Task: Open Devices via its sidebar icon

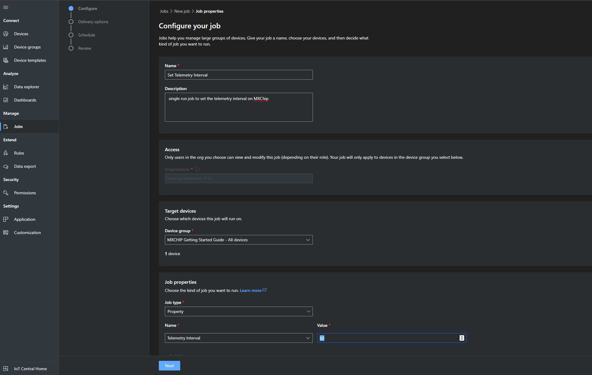Action: [6, 34]
